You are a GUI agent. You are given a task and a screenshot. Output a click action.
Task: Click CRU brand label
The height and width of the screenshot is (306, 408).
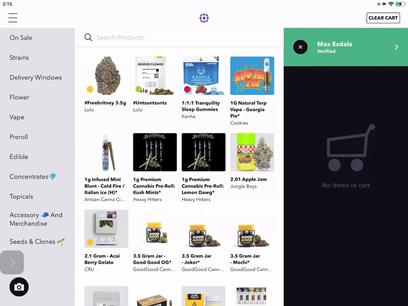click(89, 269)
